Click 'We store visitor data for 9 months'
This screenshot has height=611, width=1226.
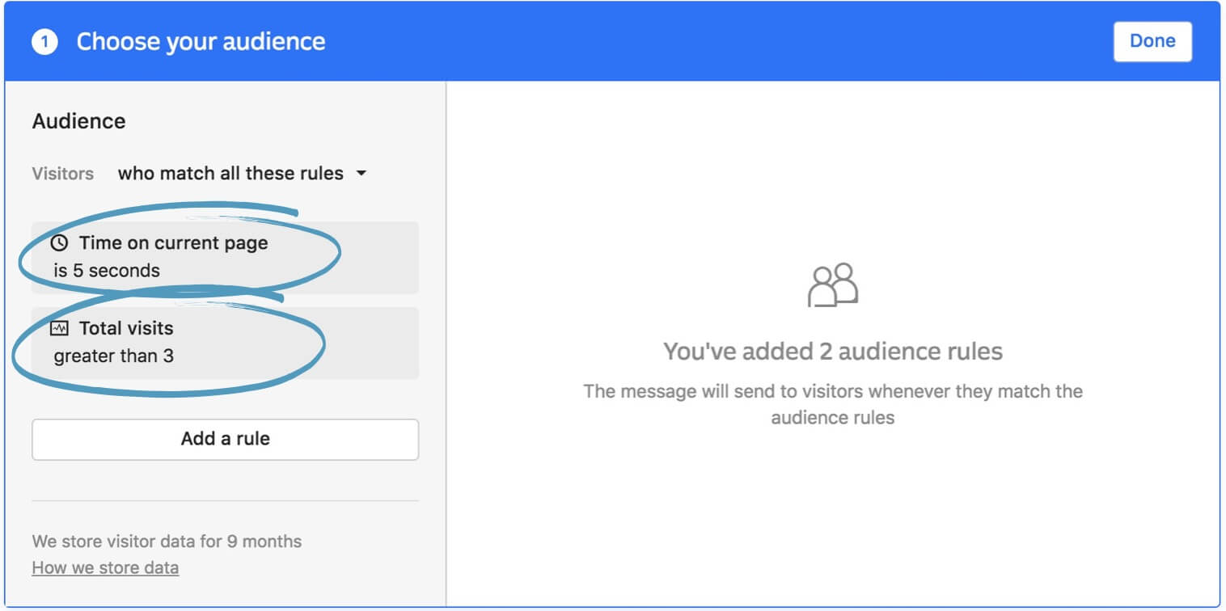coord(167,541)
